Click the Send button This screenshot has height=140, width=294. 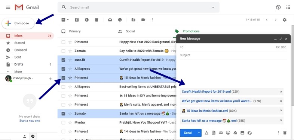point(188,133)
